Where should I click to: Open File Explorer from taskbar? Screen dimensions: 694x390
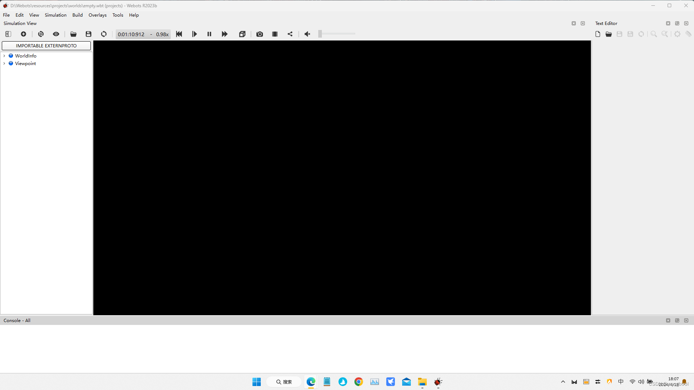(x=422, y=382)
